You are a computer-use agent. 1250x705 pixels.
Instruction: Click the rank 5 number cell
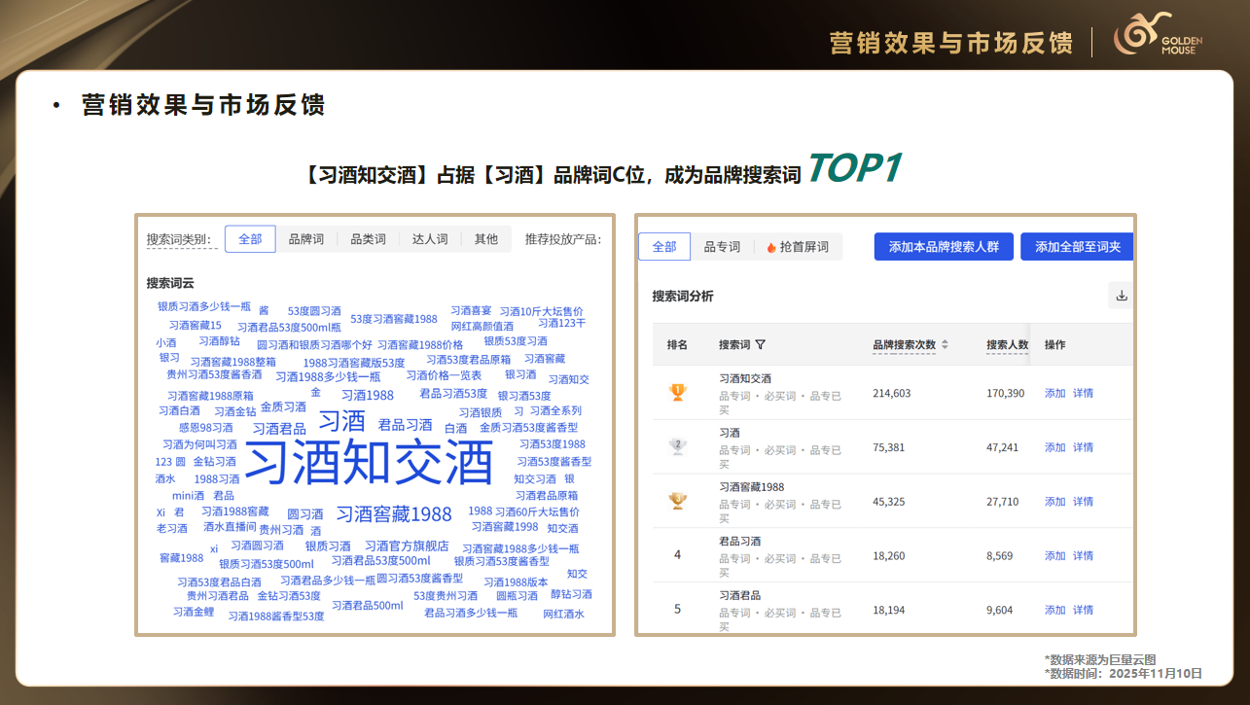[x=677, y=610]
